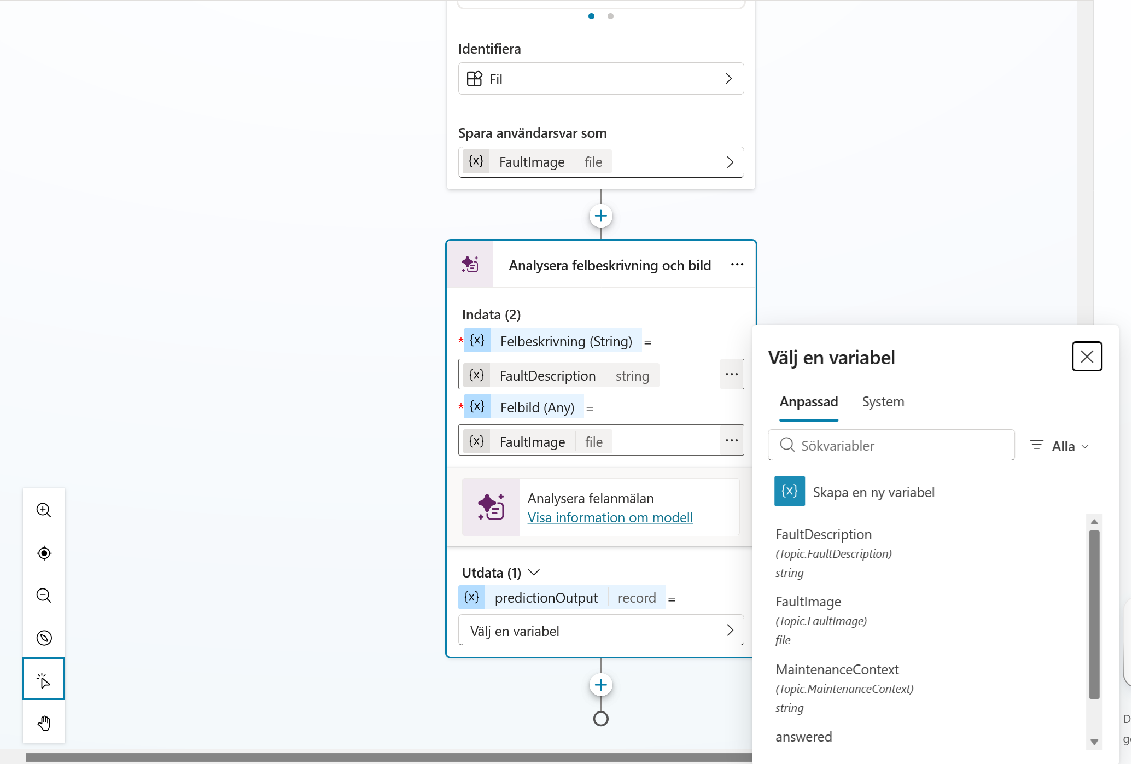Click the Felbild variable icon

point(477,407)
